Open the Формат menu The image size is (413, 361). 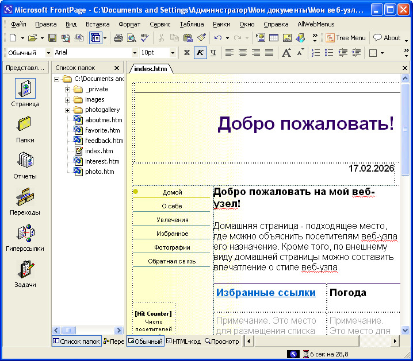click(x=129, y=24)
